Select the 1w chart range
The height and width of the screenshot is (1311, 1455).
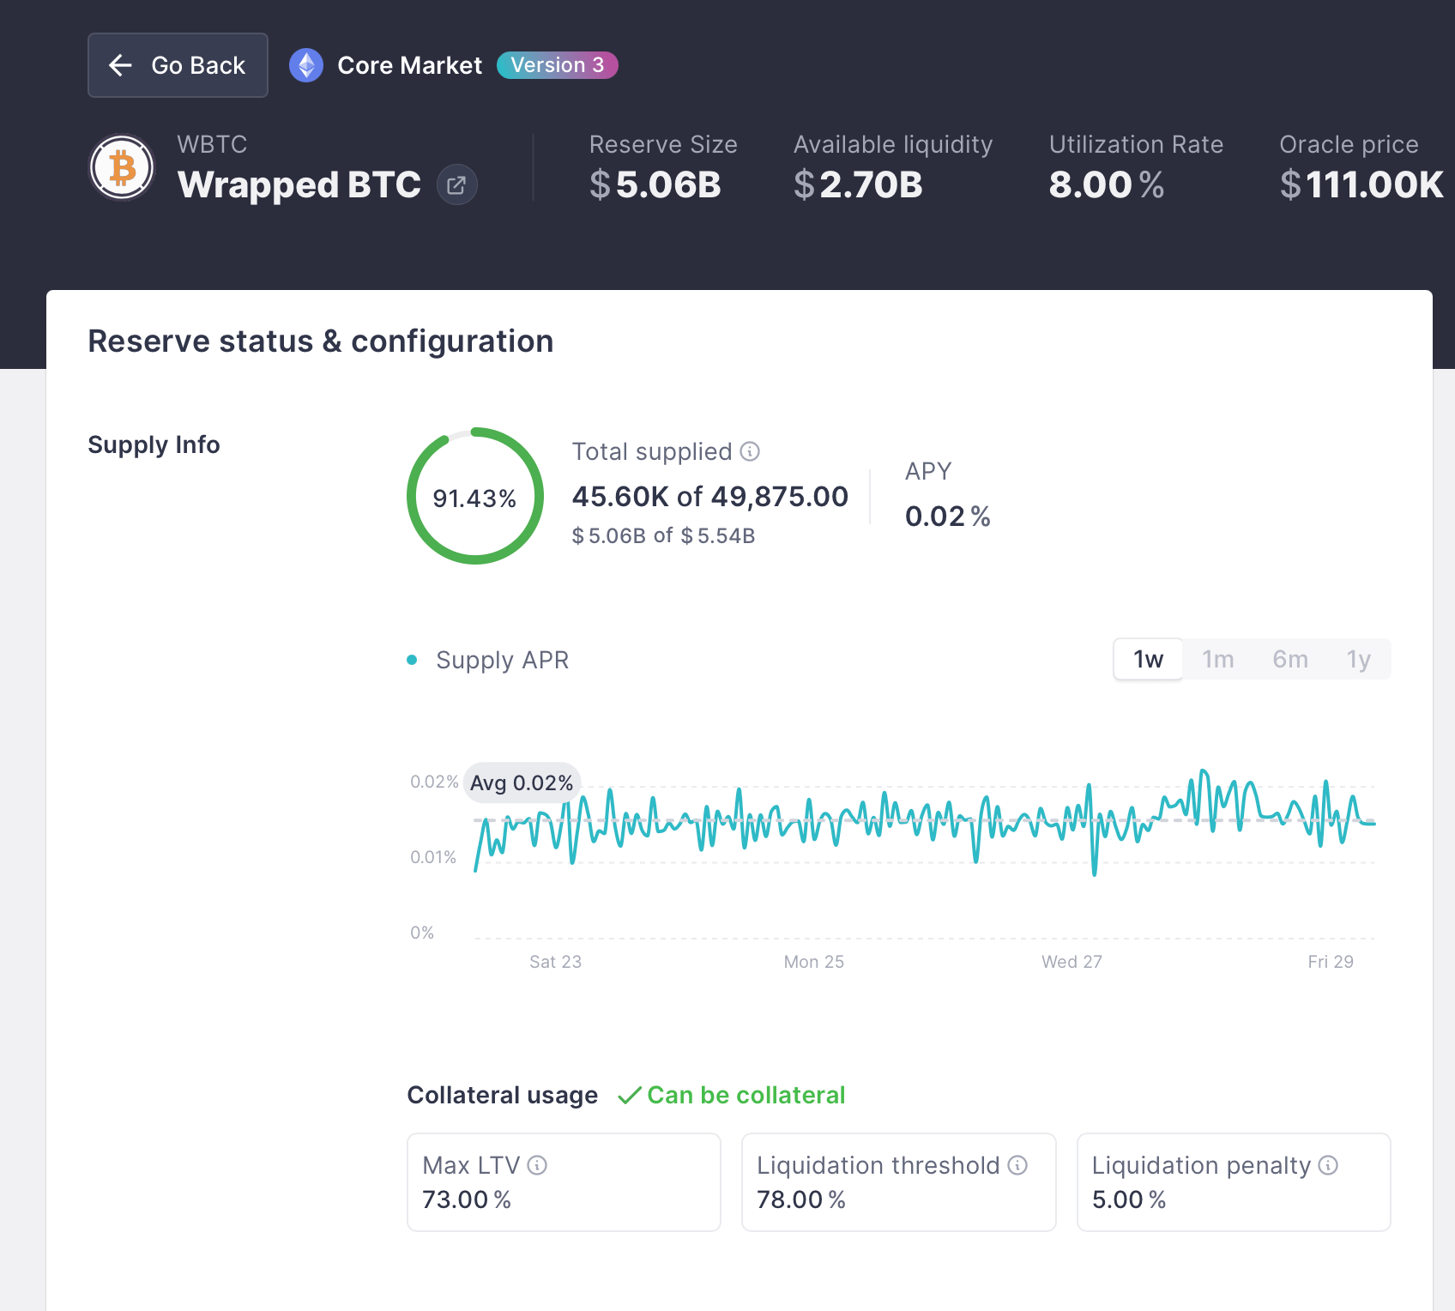1148,659
